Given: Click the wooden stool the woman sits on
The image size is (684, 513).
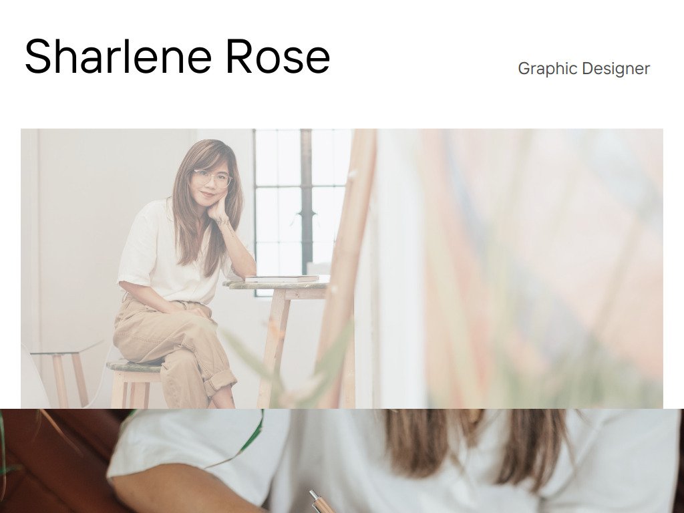Looking at the screenshot, I should click(133, 383).
